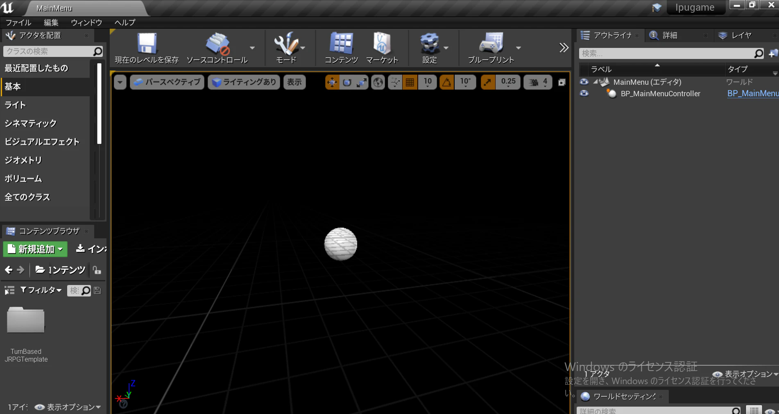The width and height of the screenshot is (779, 414).
Task: Click the ライティングあり view mode button
Action: coord(244,82)
